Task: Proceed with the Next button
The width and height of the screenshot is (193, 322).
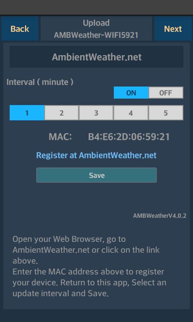Action: (173, 29)
